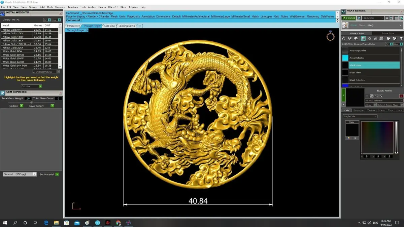Viewport: 404px width, 227px height.
Task: Click the Set Material button
Action: 49,174
